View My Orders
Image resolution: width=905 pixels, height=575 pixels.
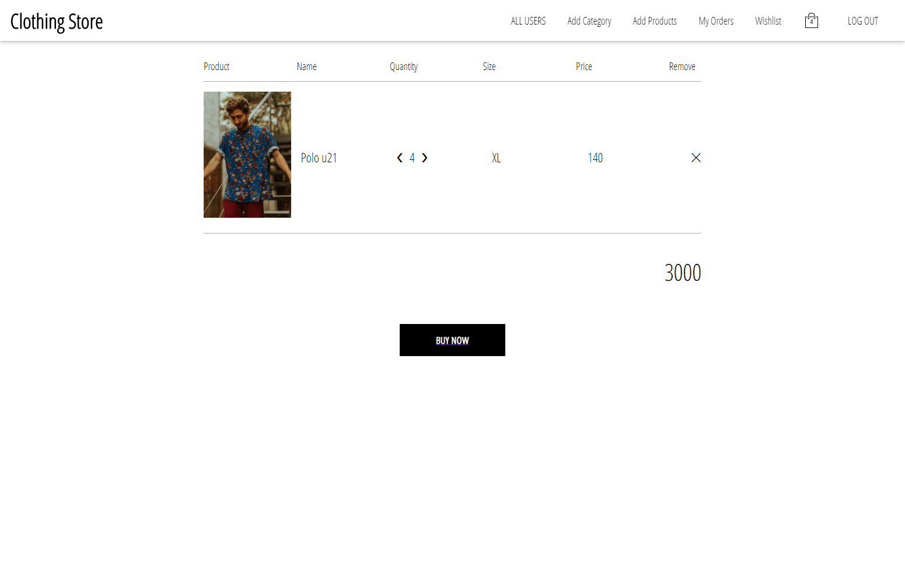(716, 21)
